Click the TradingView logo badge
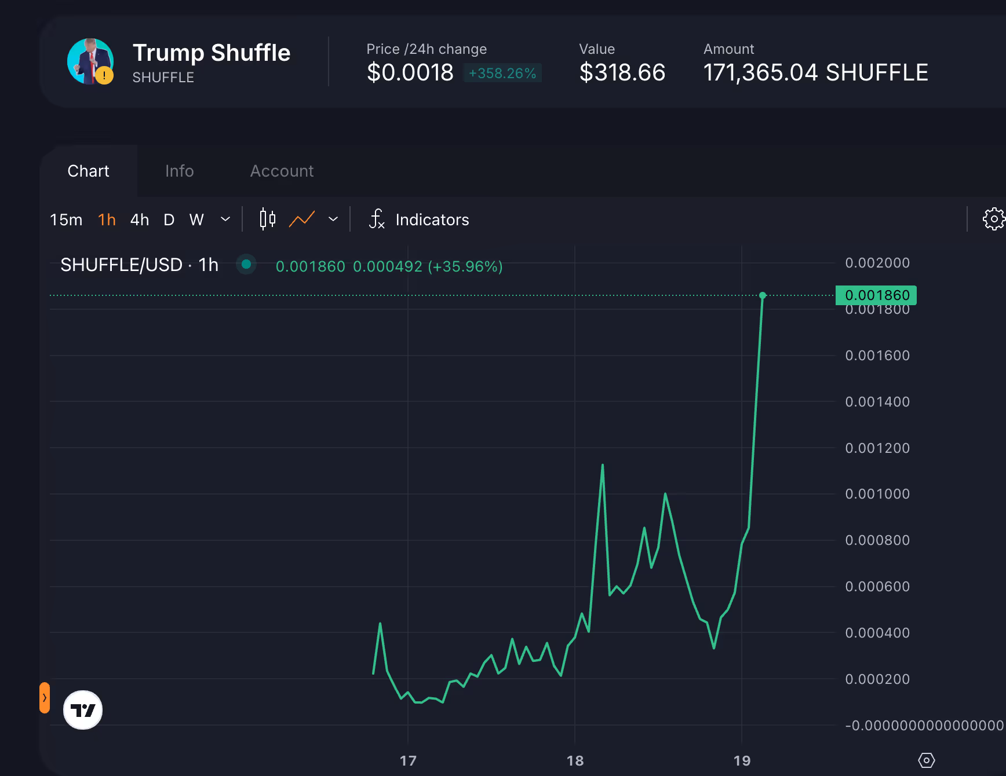The width and height of the screenshot is (1006, 776). point(83,710)
